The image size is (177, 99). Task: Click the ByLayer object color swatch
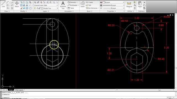point(104,2)
